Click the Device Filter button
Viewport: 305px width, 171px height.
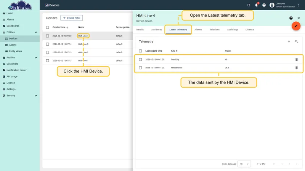coord(72,18)
